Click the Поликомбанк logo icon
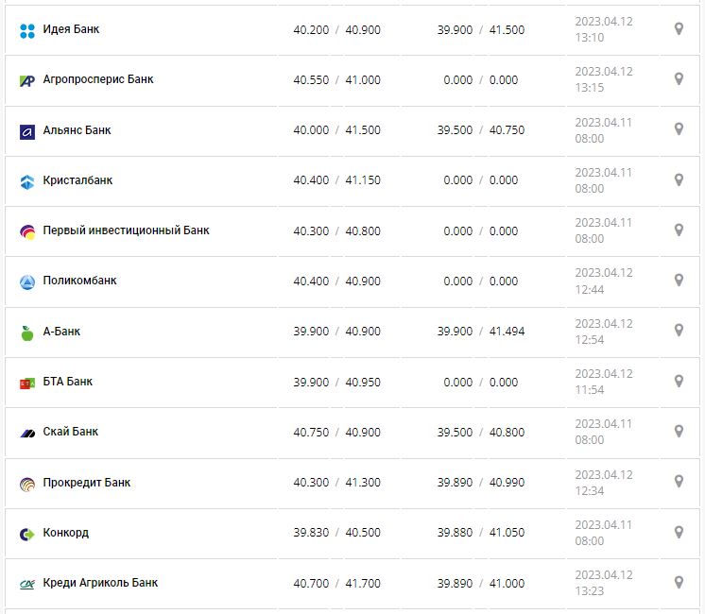The image size is (705, 614). [x=27, y=281]
